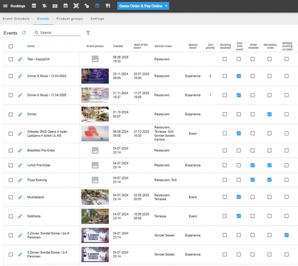Edit 3 Zinnen Gondel Dinner 3-4 Personen
Viewport: 298px width, 266px height.
[x=20, y=254]
